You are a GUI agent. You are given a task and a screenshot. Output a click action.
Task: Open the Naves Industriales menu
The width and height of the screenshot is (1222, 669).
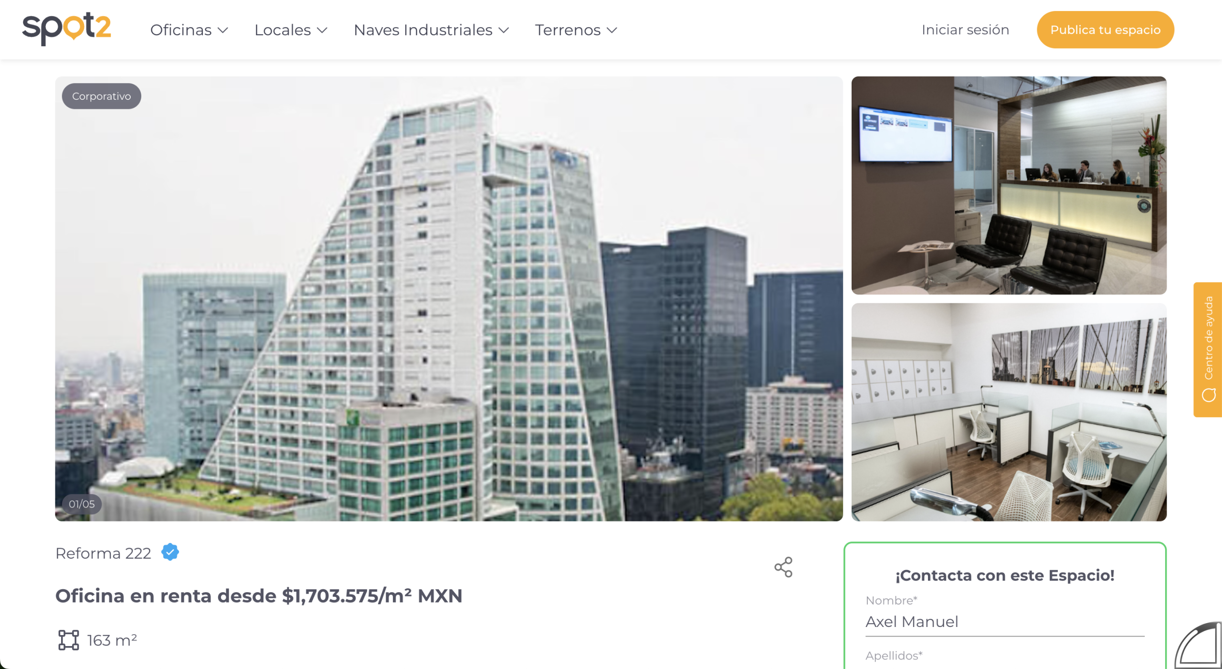(431, 30)
